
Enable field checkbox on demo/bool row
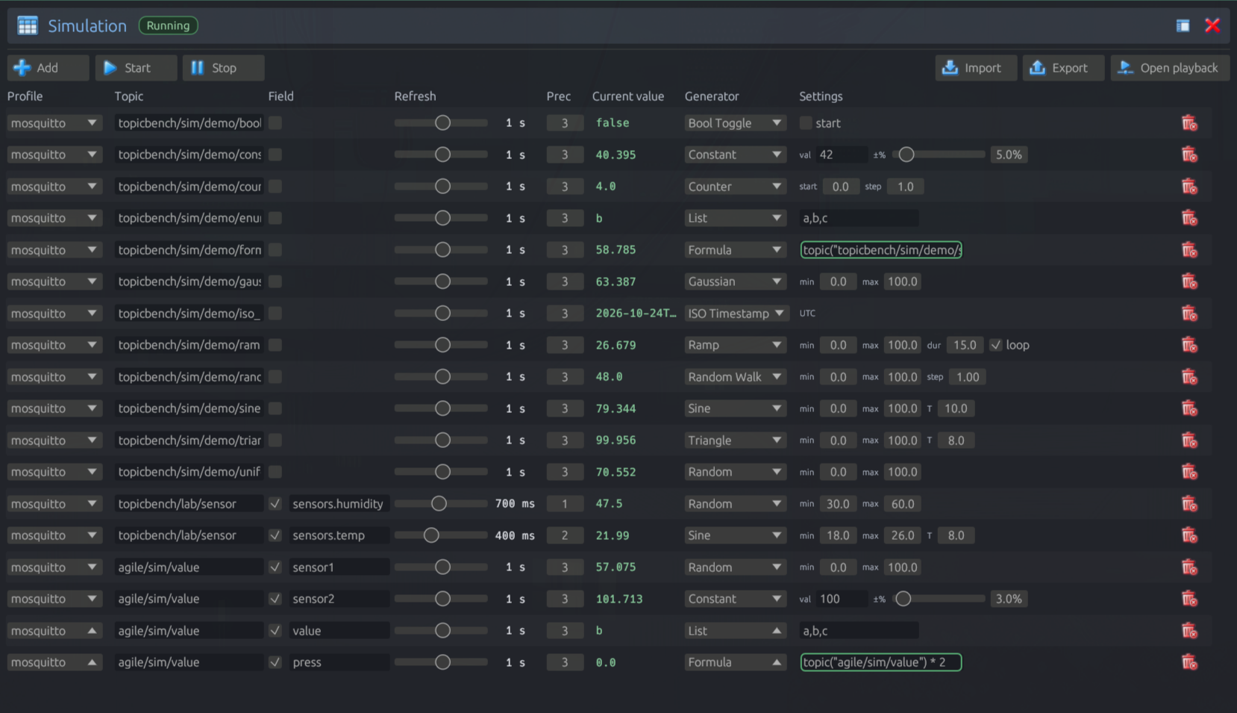[x=275, y=123]
